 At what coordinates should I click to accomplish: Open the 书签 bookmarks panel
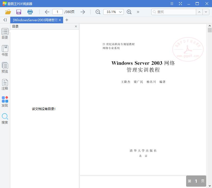tap(5, 51)
